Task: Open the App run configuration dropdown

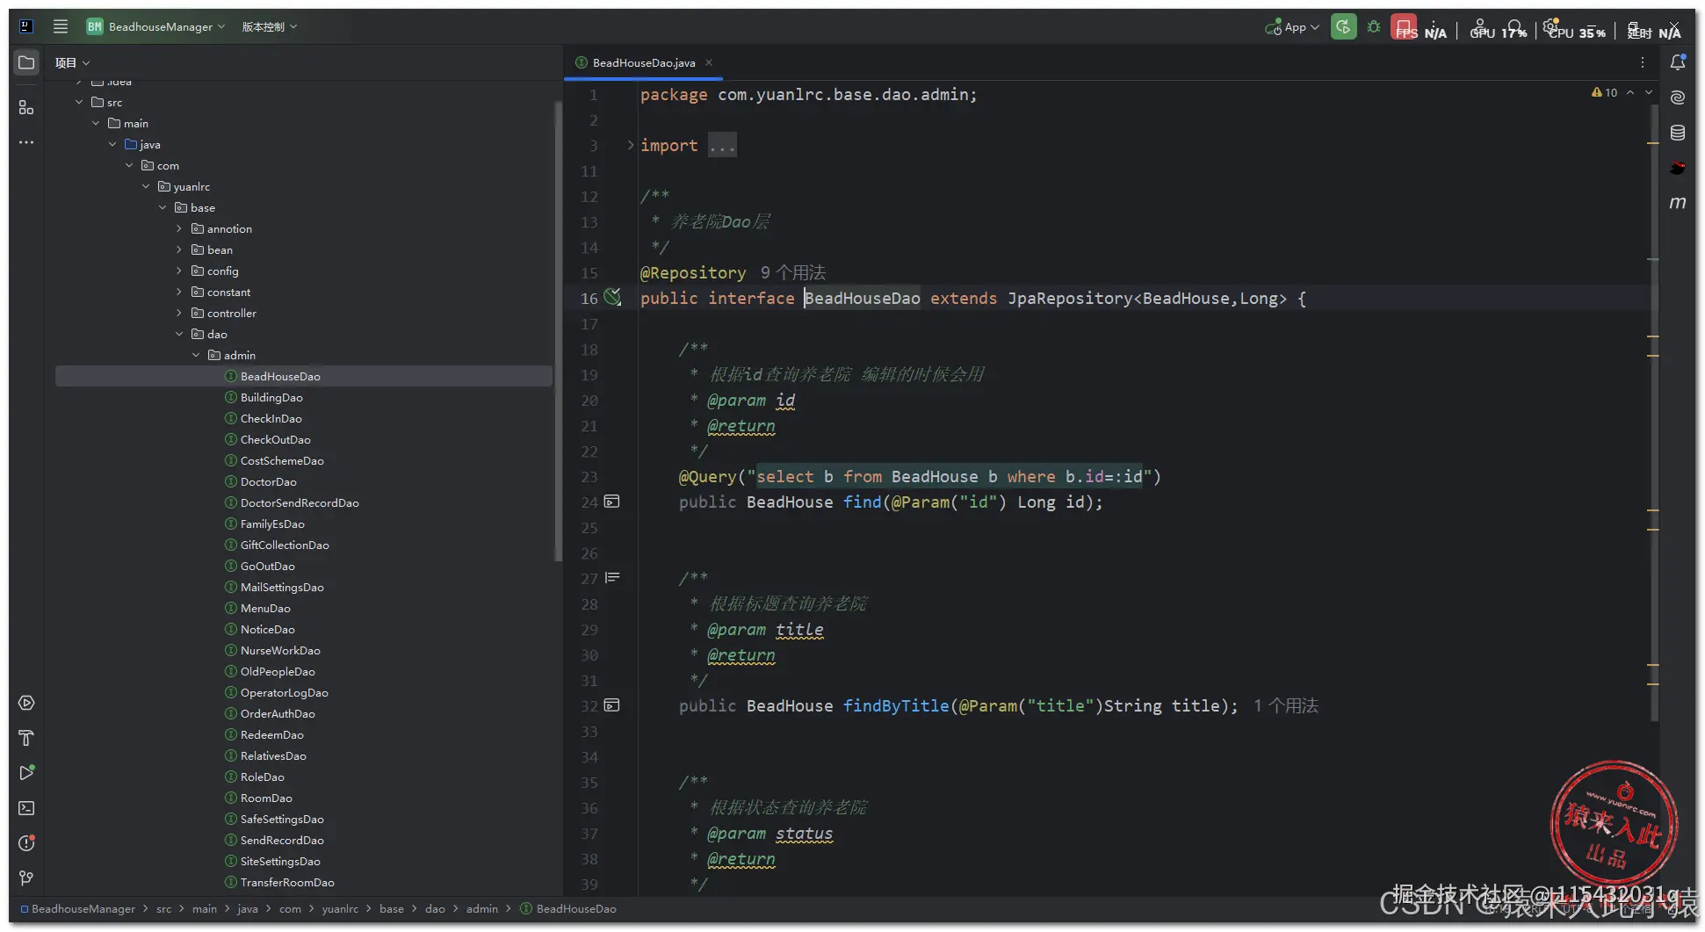Action: 1291,27
